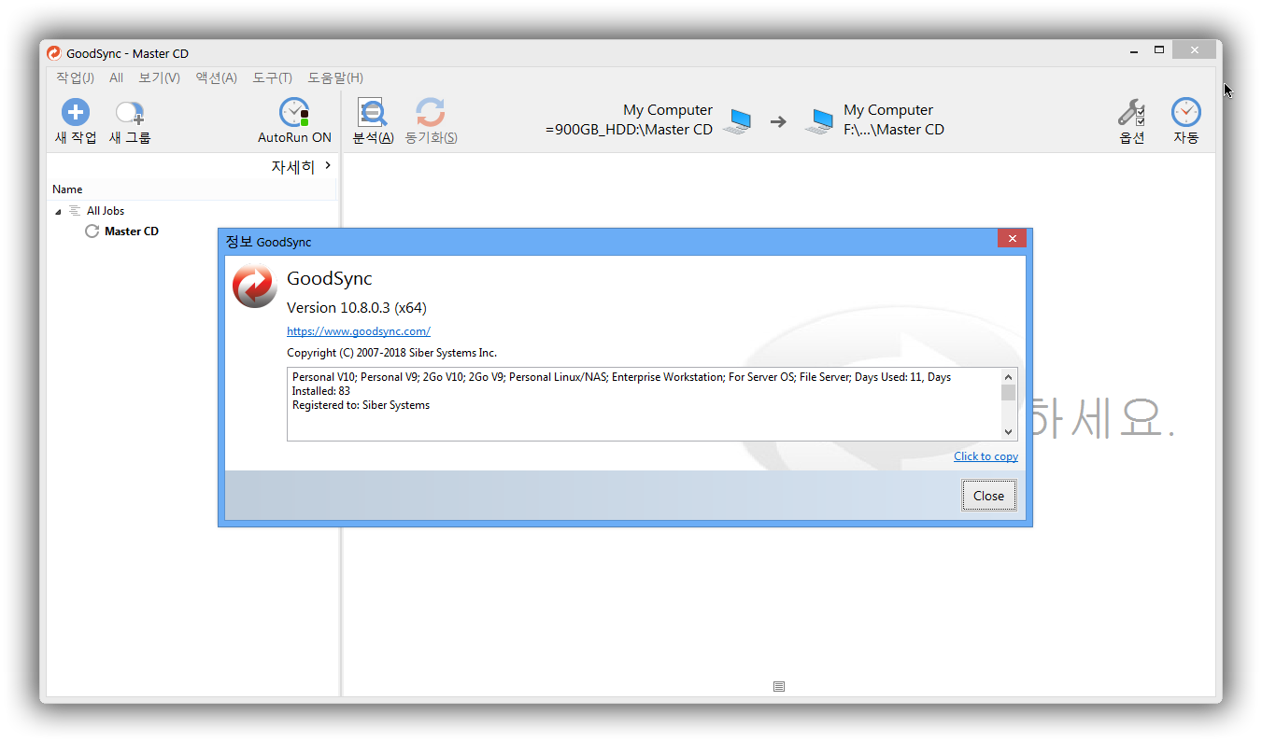Click the 'Click to copy' link
Image resolution: width=1262 pixels, height=743 pixels.
(985, 456)
